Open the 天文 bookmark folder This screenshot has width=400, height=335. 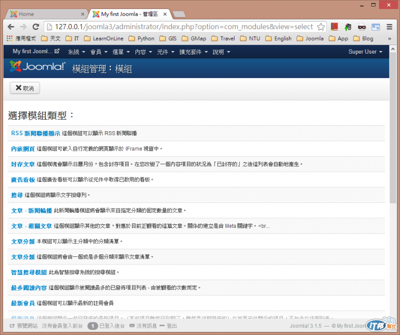(51, 39)
